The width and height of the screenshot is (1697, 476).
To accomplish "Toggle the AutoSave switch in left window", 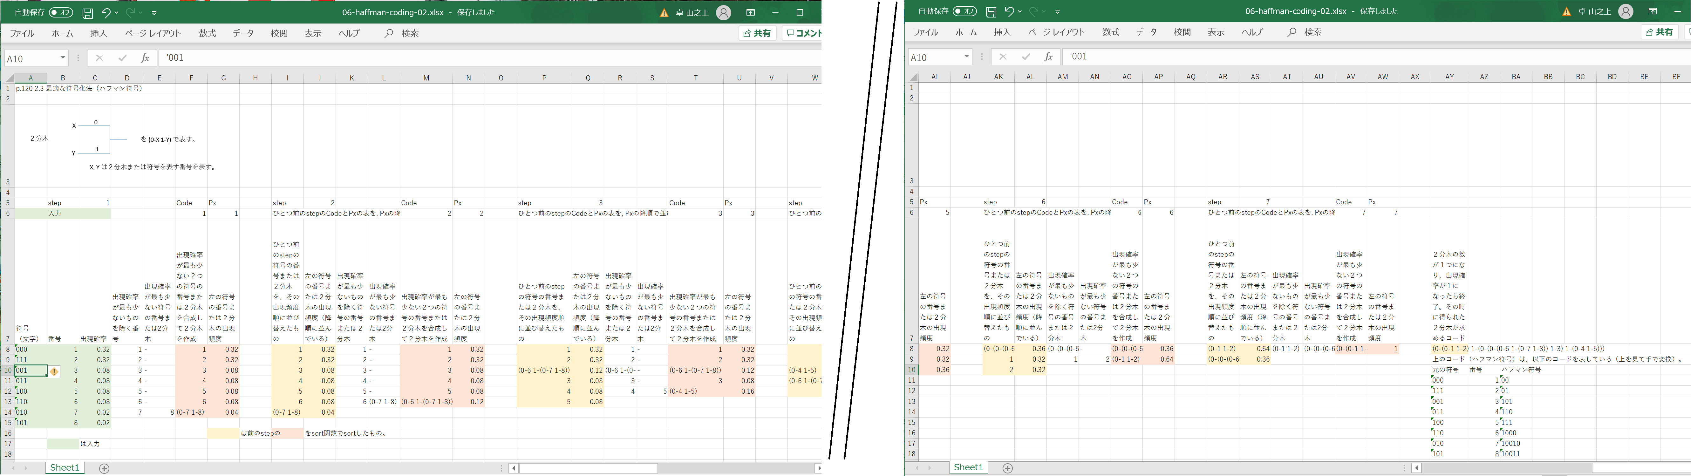I will click(61, 12).
